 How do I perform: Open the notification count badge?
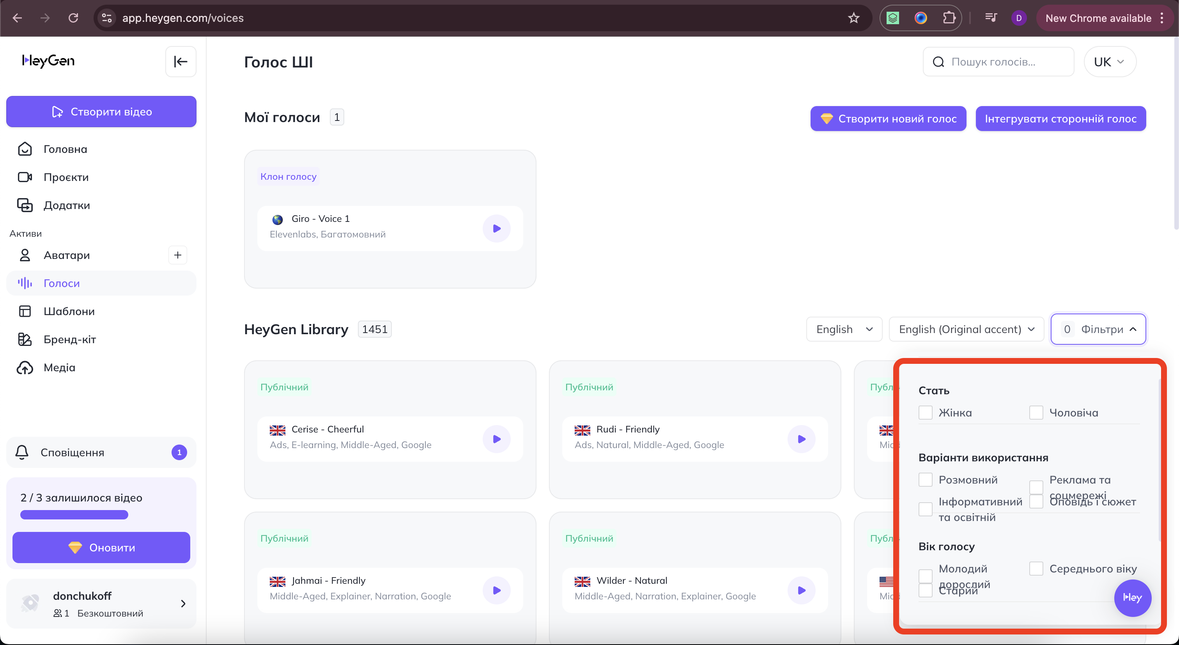(179, 452)
